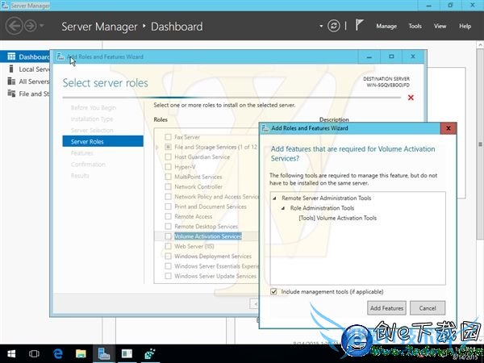Click the red X error icon in wizard

[x=411, y=98]
